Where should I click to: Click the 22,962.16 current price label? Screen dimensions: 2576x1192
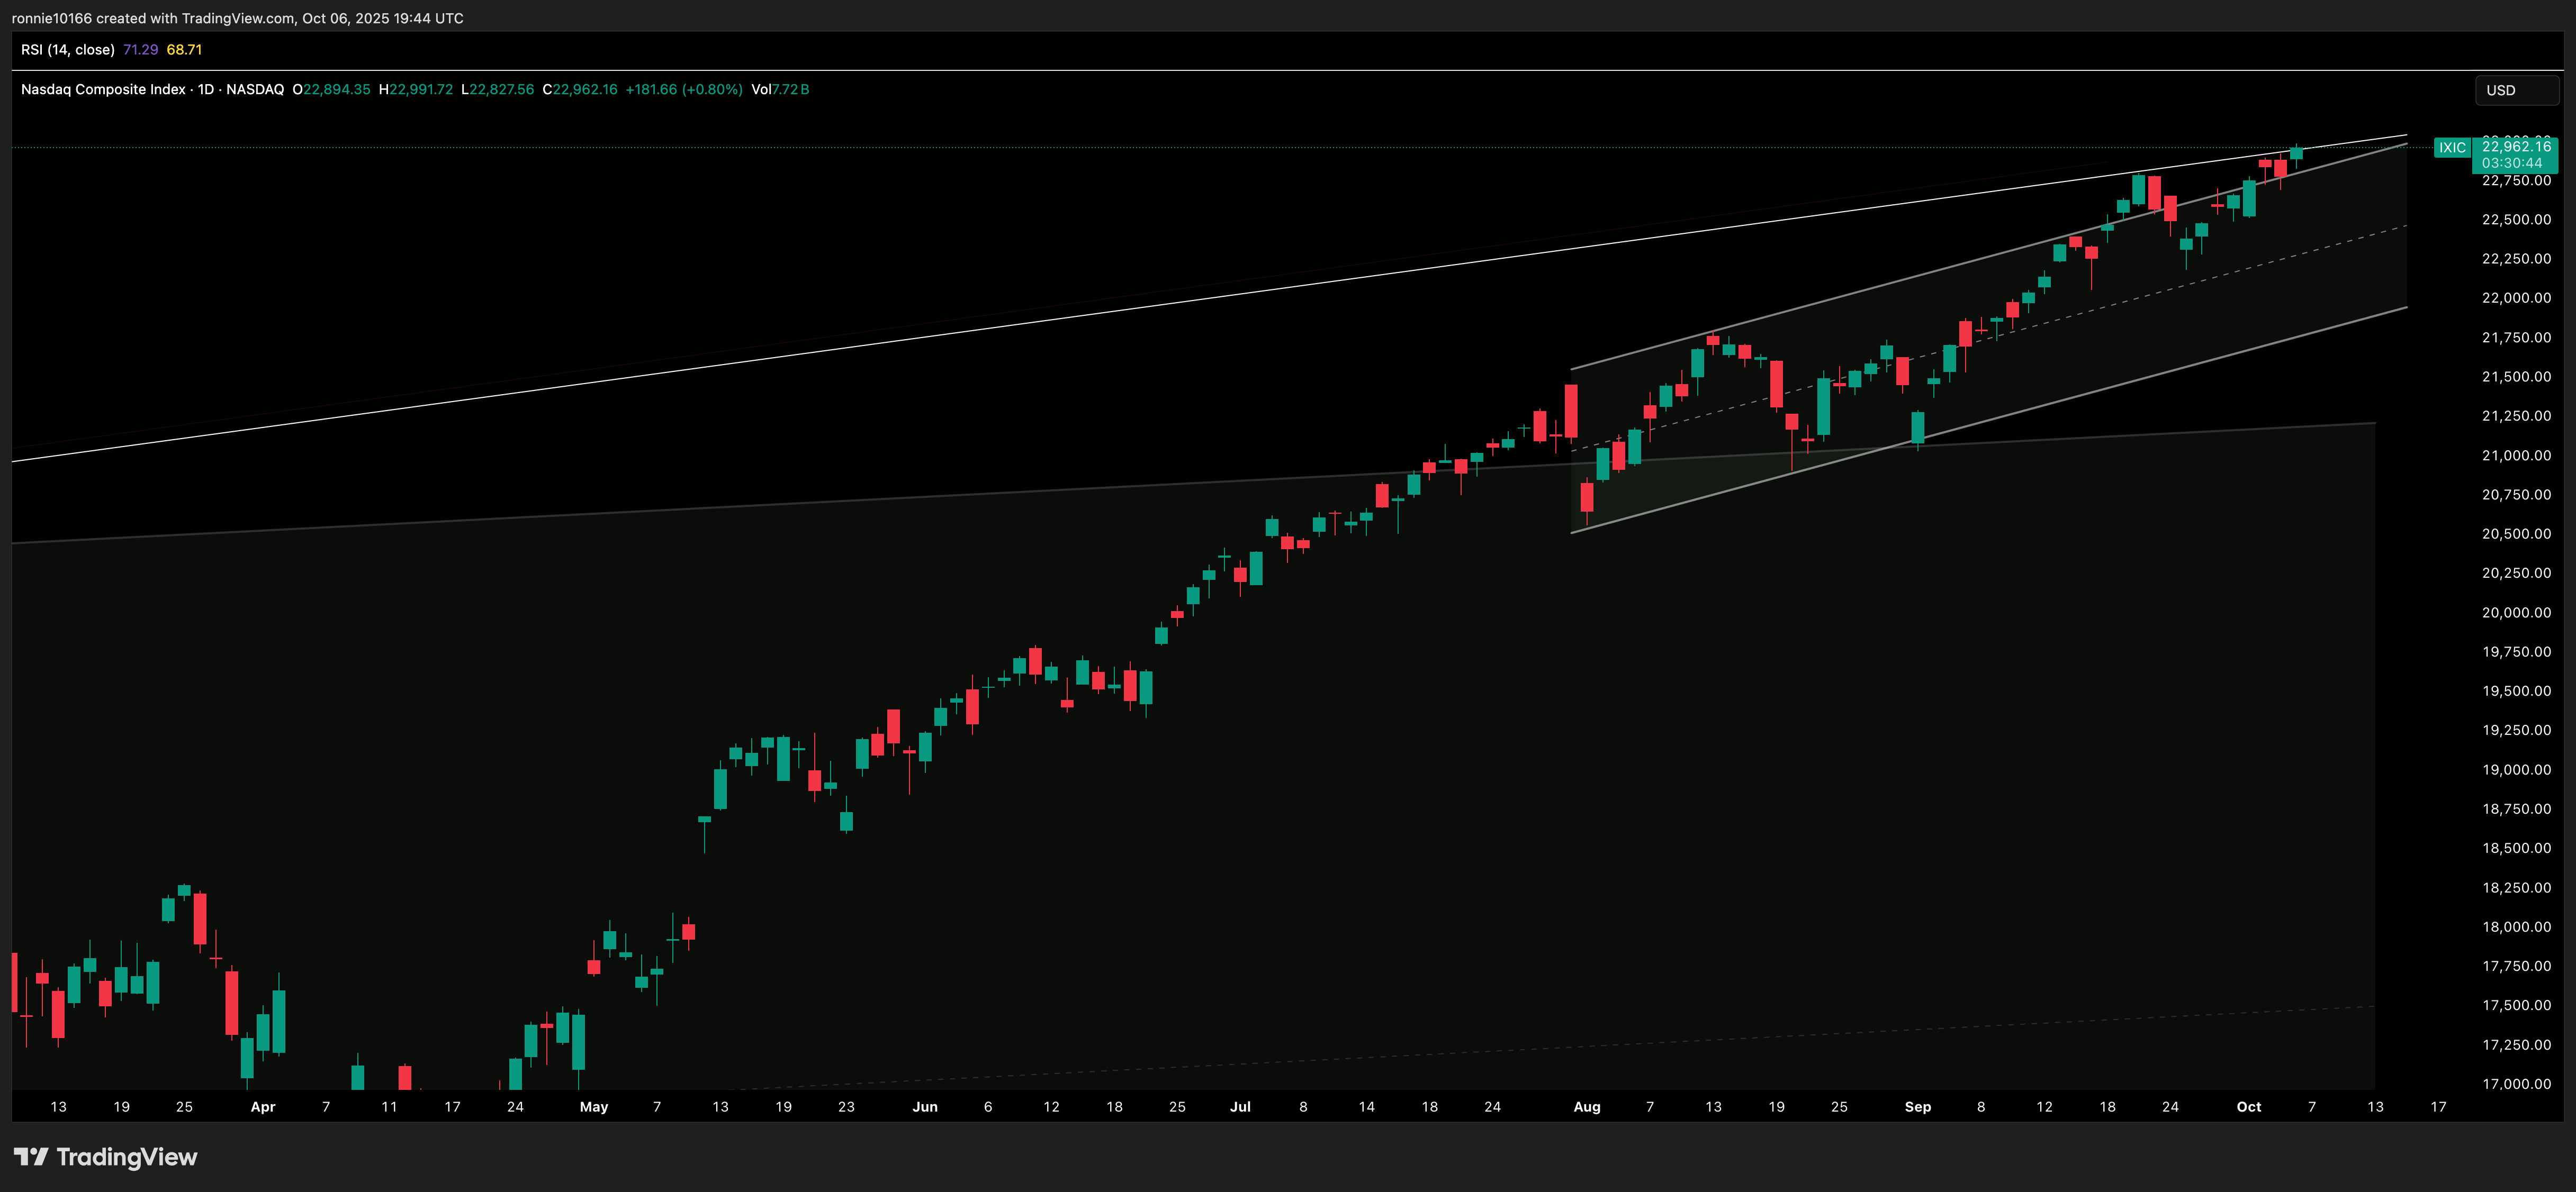tap(2516, 147)
